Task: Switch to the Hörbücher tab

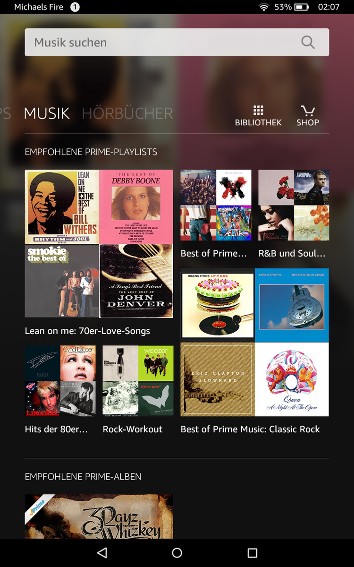Action: 127,113
